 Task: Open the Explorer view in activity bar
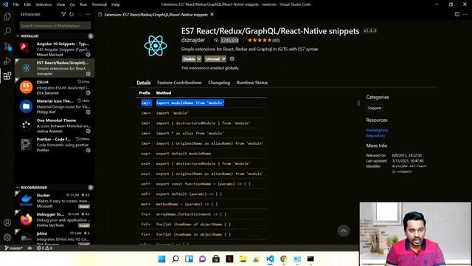tap(7, 16)
